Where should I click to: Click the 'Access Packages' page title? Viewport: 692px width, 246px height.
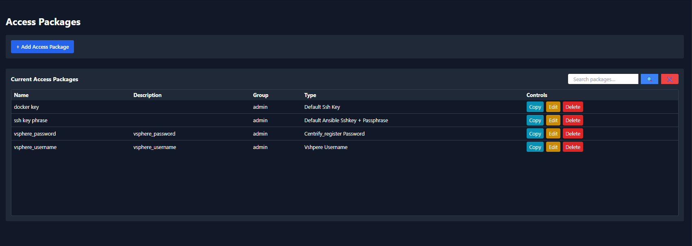43,22
